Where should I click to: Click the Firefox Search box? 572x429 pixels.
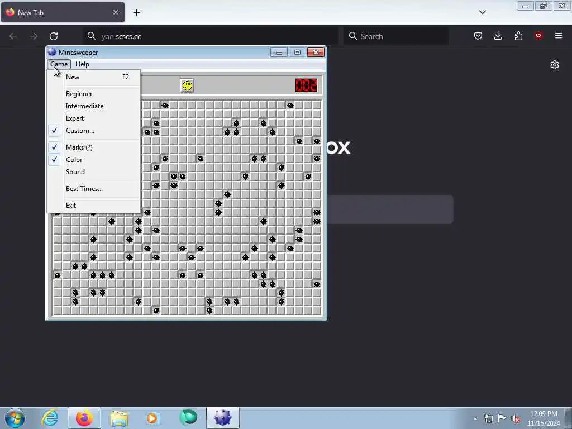[396, 36]
